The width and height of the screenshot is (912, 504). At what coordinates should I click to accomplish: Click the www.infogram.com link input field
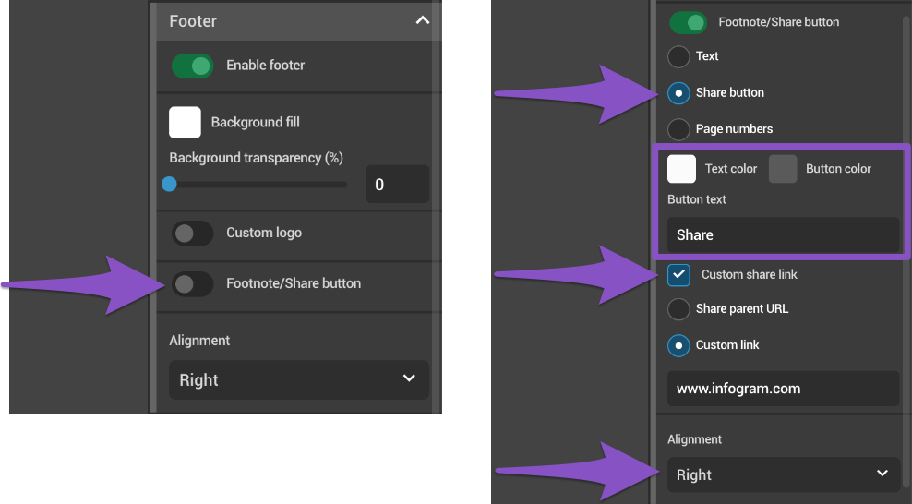click(x=783, y=389)
